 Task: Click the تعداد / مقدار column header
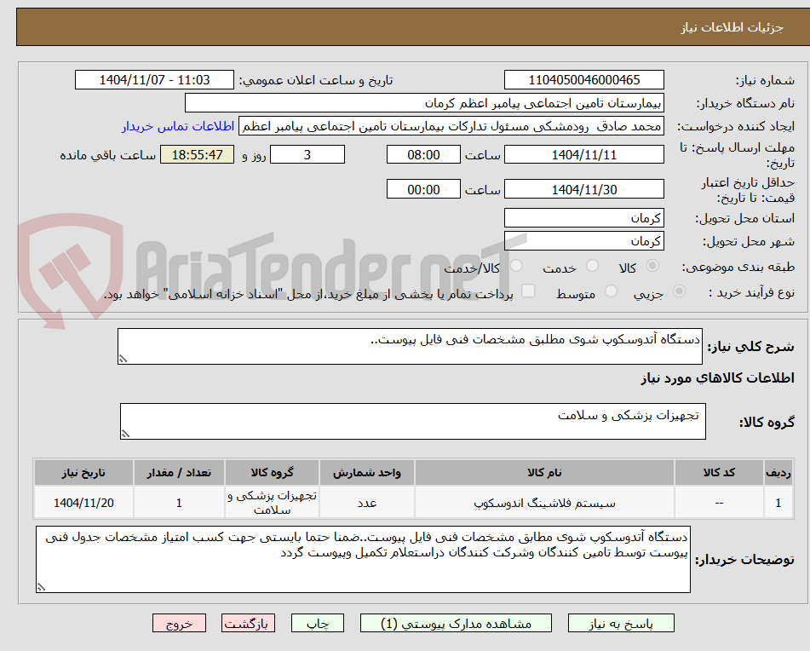[x=179, y=473]
